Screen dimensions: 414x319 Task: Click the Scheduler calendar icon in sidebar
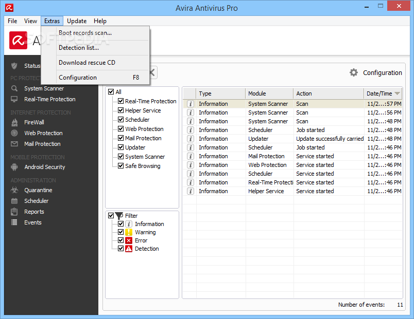point(14,201)
